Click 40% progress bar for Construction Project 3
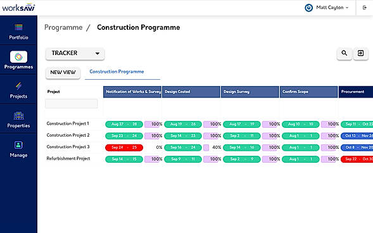The height and width of the screenshot is (233, 373). [x=206, y=148]
